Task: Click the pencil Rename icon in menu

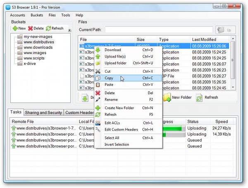Action: 98,100
